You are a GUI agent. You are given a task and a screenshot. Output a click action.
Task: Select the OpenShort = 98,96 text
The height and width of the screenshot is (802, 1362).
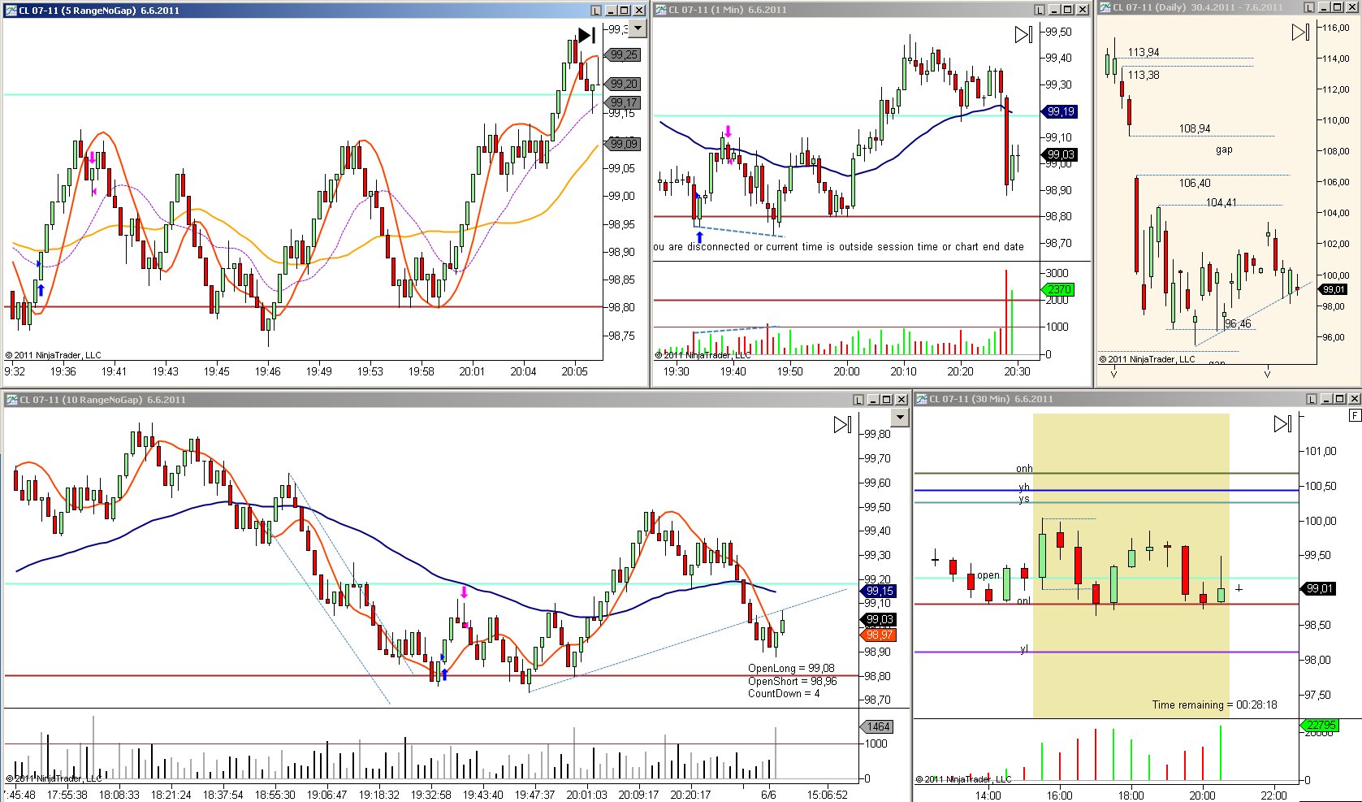pos(793,681)
